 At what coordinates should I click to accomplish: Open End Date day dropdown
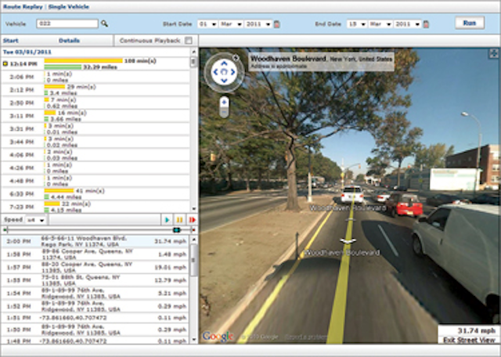357,24
